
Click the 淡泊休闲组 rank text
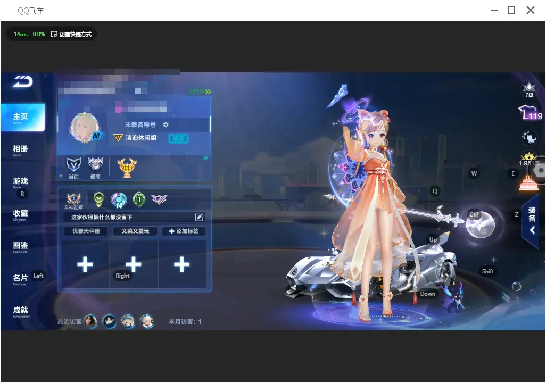tap(142, 138)
